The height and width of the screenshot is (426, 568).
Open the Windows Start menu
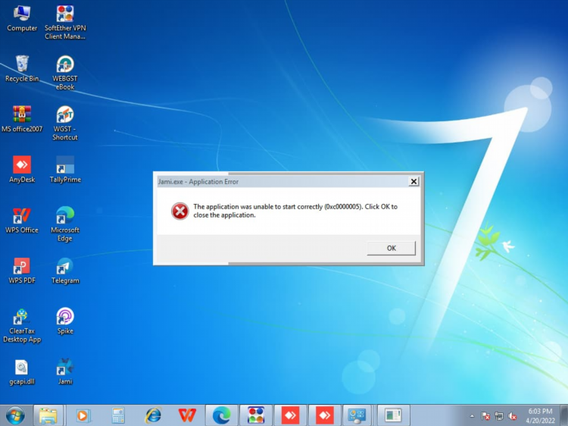(16, 415)
